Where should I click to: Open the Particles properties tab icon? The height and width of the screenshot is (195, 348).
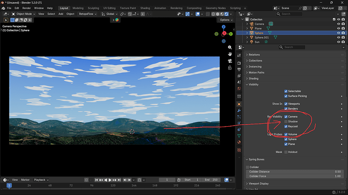[239, 117]
